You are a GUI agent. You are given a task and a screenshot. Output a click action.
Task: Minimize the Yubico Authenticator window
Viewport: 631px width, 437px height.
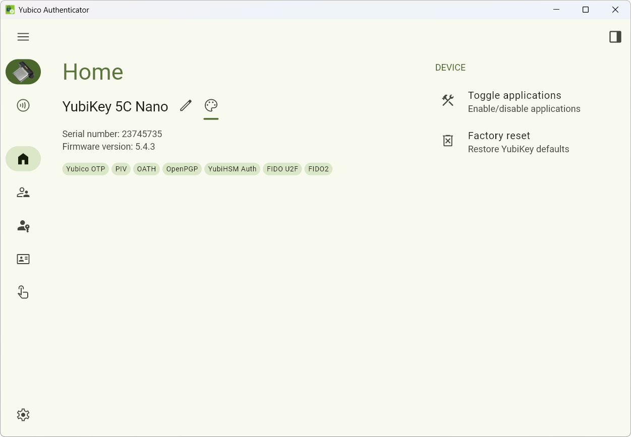click(x=556, y=10)
